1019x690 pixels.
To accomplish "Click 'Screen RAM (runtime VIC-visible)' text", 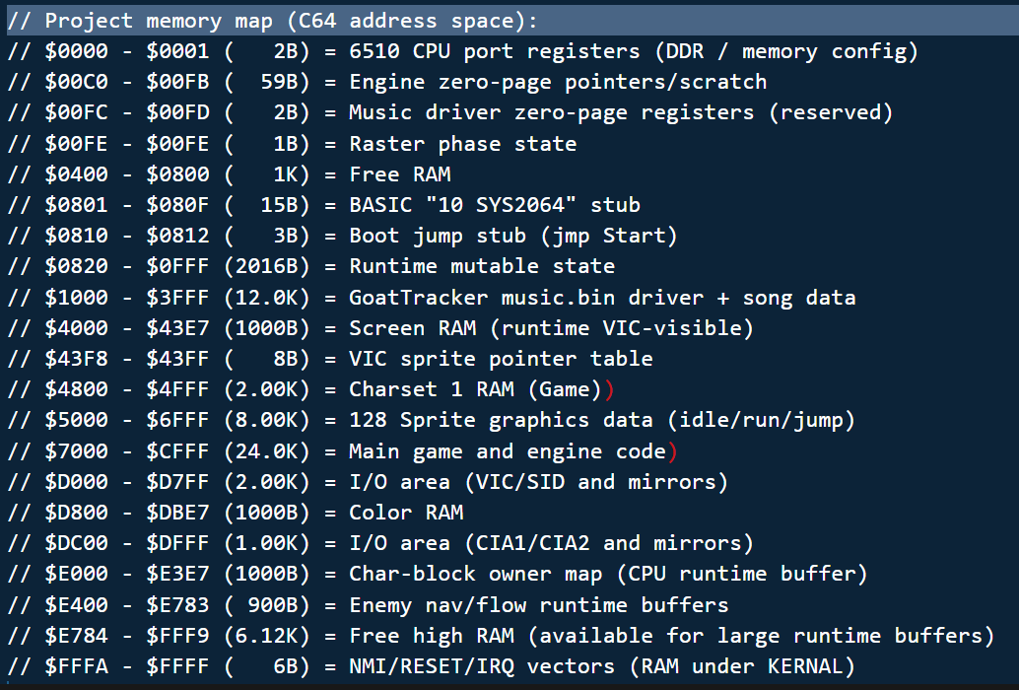I will [552, 328].
